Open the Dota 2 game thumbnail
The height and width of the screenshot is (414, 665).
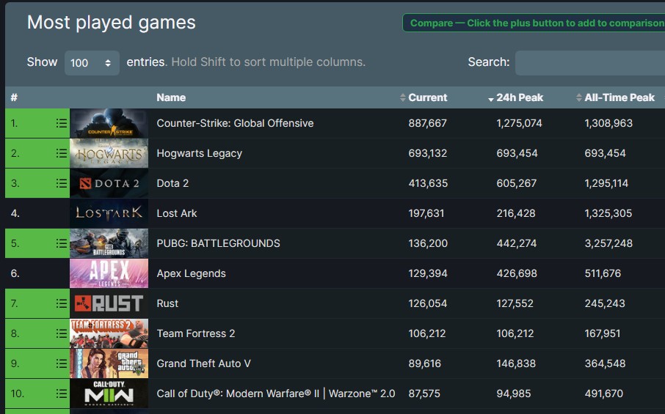point(109,183)
